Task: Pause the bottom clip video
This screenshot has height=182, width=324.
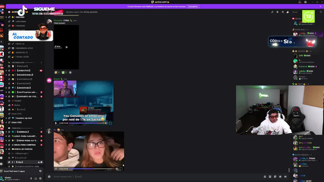Action: [x=56, y=169]
